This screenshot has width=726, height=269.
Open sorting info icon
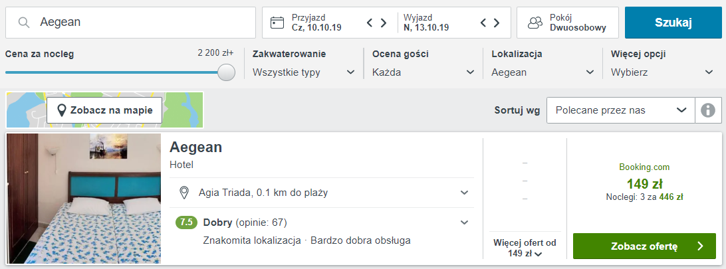coord(708,110)
